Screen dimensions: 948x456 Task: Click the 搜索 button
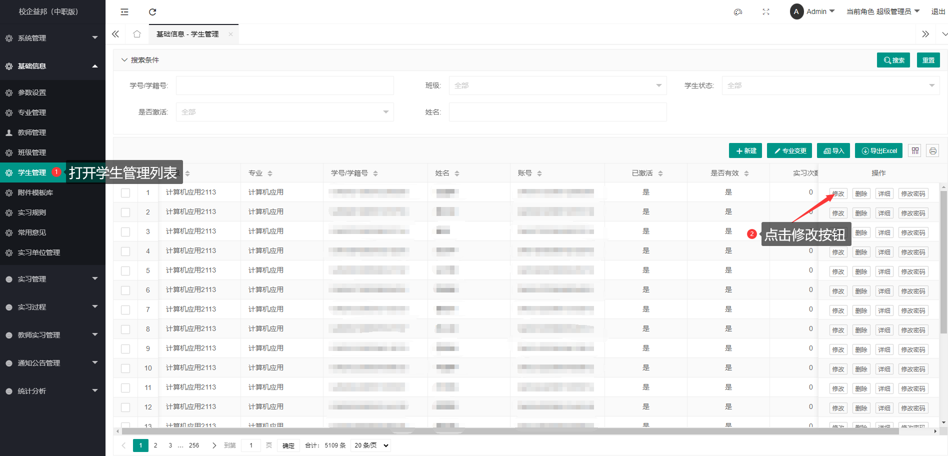click(x=893, y=60)
